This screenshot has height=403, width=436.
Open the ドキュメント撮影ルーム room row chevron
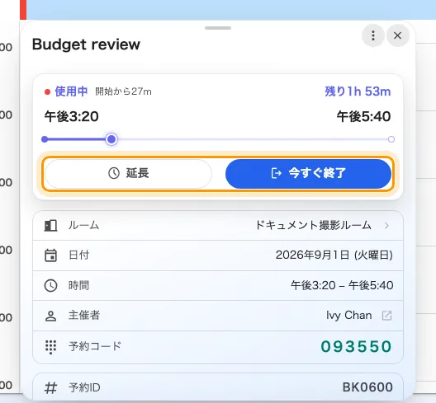click(x=386, y=226)
